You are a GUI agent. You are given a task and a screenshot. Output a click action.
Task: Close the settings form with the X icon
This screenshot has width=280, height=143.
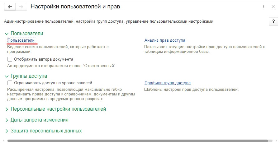[273, 7]
